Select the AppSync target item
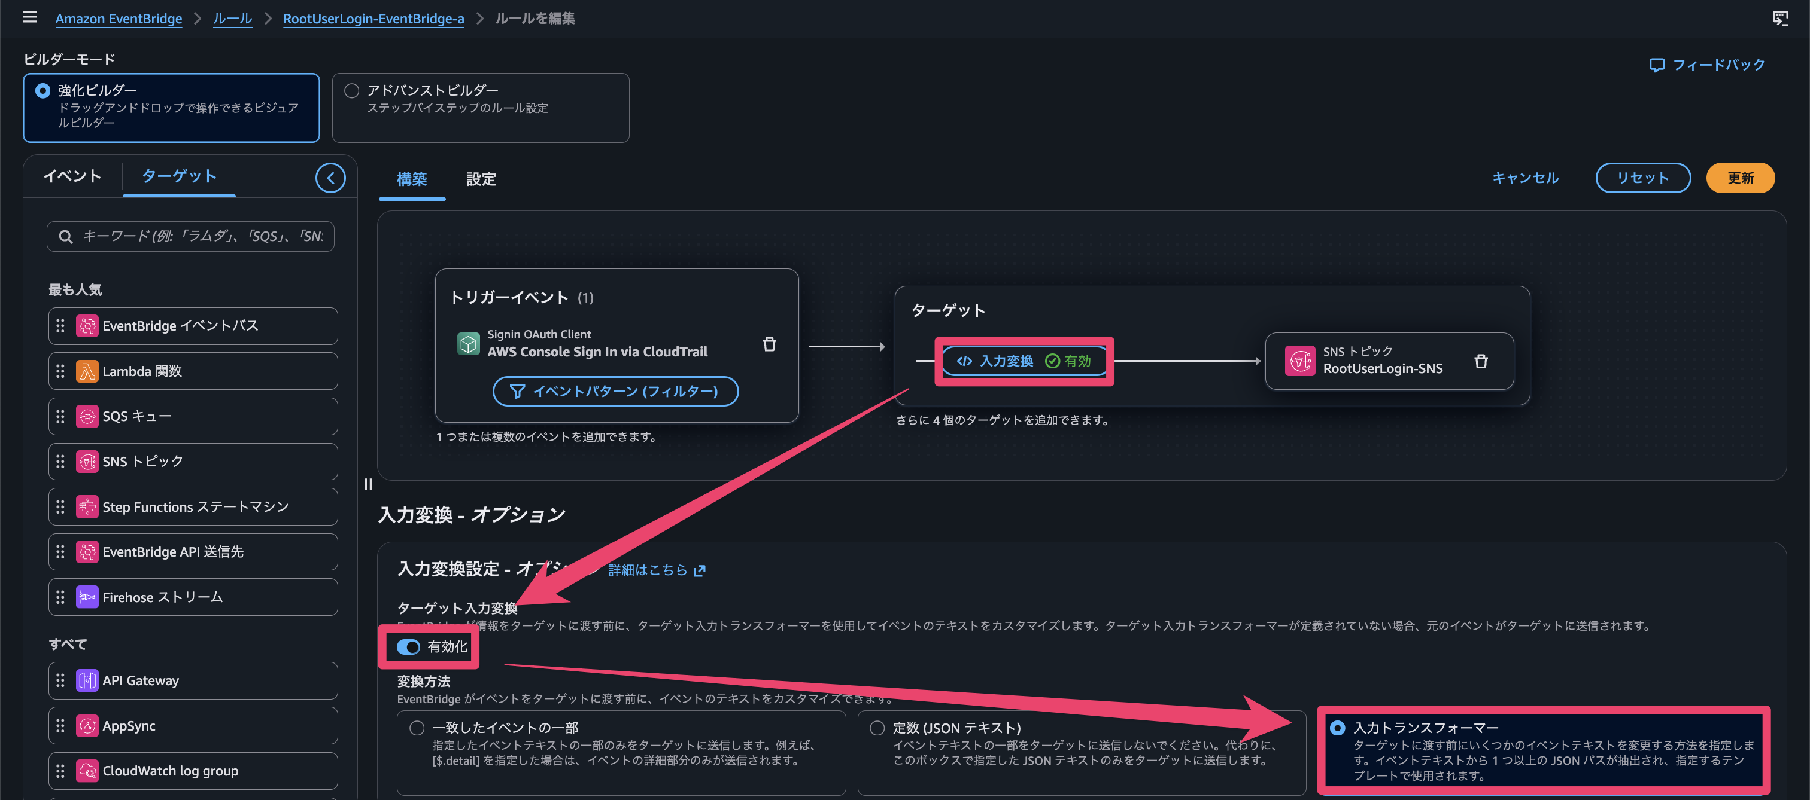The width and height of the screenshot is (1810, 800). (x=193, y=726)
